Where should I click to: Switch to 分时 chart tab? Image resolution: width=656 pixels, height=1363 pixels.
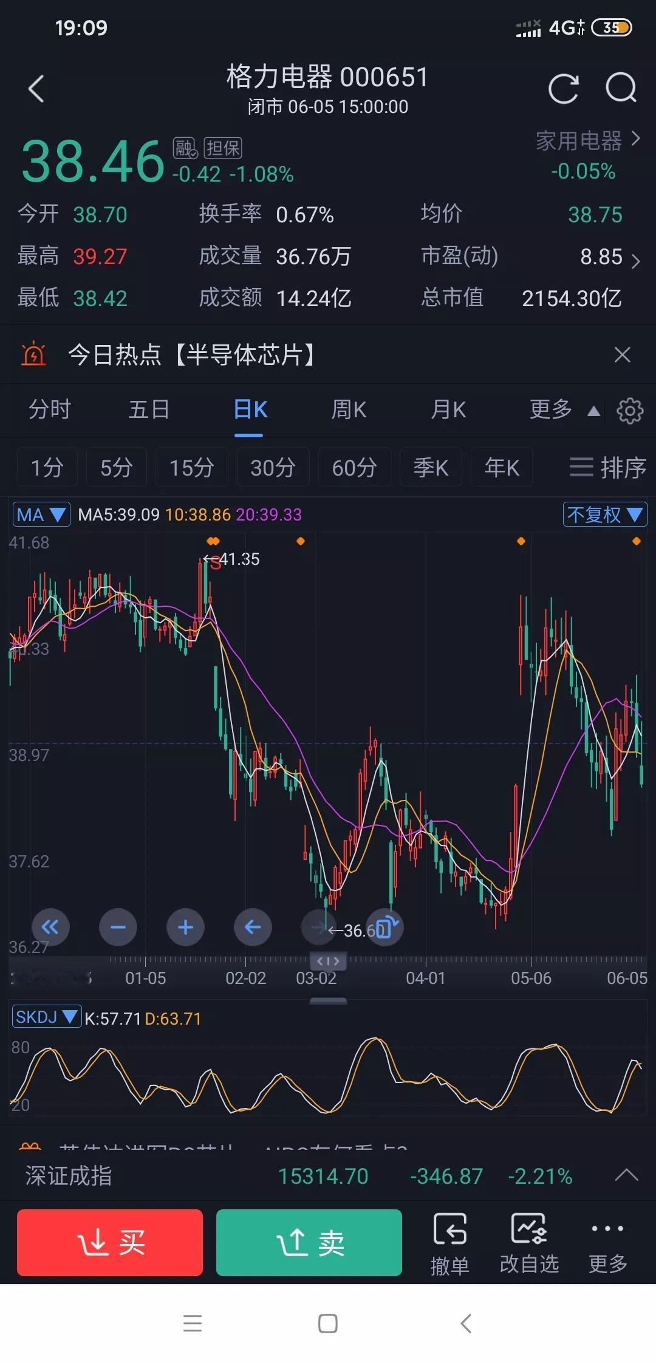click(50, 410)
